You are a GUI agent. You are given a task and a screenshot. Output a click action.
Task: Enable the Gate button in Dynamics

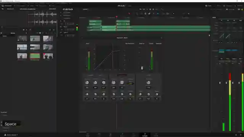pyautogui.click(x=100, y=75)
